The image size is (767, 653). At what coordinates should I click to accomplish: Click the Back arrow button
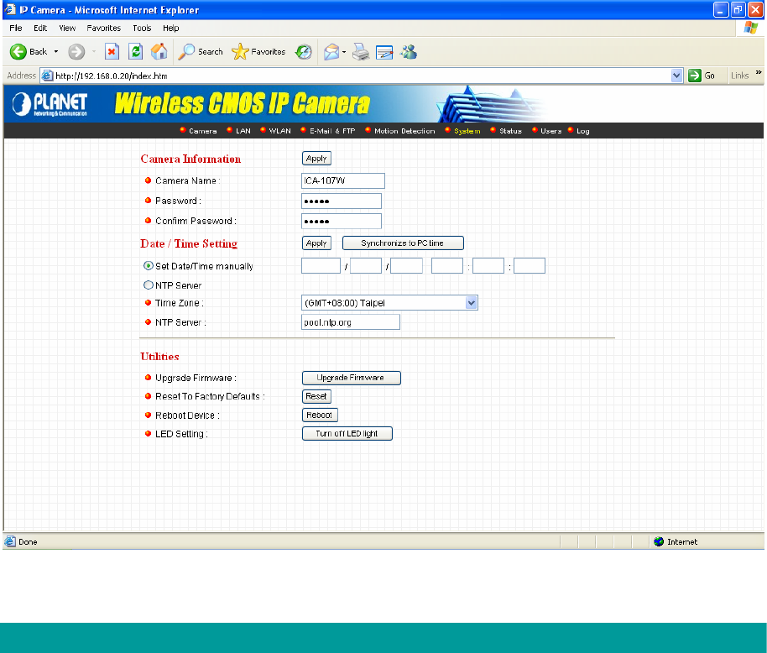28,52
